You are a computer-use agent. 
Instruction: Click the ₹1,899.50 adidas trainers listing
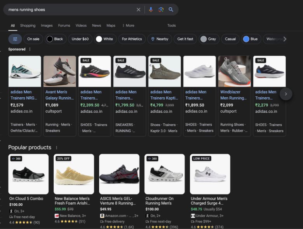tap(199, 96)
